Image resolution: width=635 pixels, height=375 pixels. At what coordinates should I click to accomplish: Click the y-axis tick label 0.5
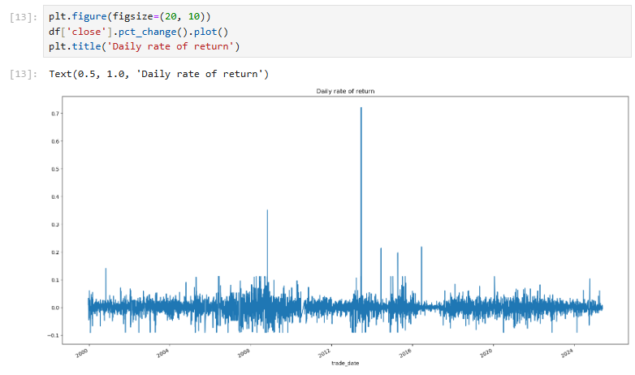pyautogui.click(x=55, y=170)
